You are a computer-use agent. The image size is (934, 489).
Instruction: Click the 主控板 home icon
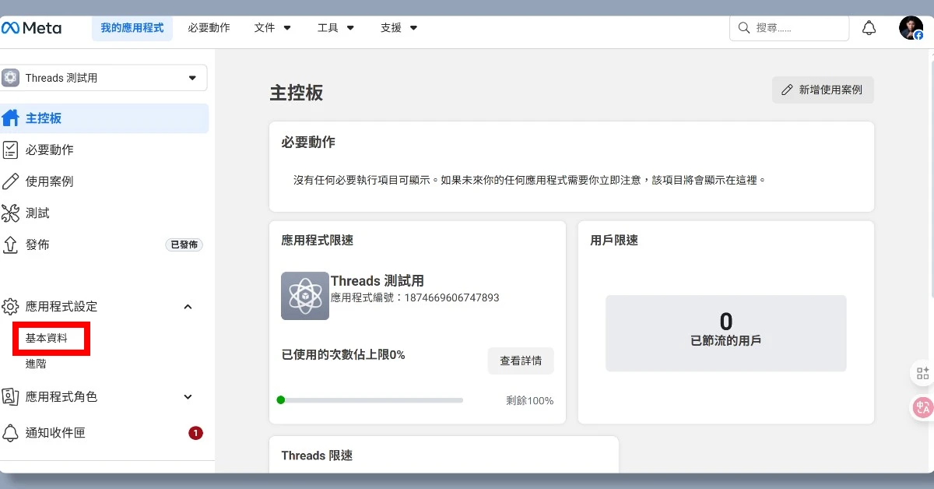pos(10,118)
